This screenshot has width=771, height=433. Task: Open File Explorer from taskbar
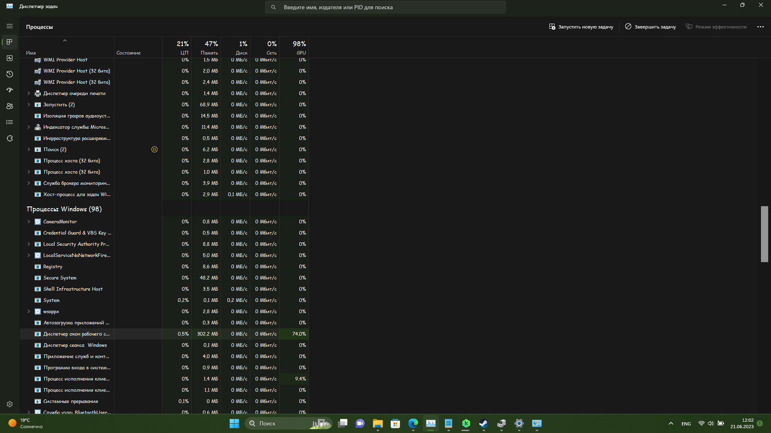[378, 423]
